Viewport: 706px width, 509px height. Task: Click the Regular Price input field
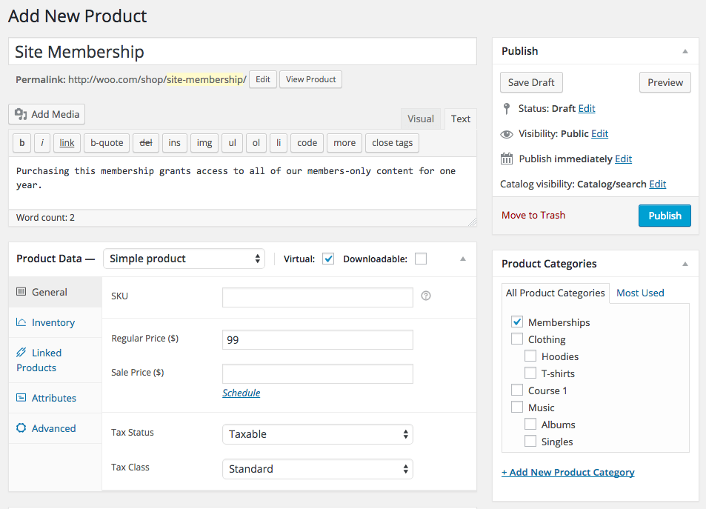(x=317, y=339)
